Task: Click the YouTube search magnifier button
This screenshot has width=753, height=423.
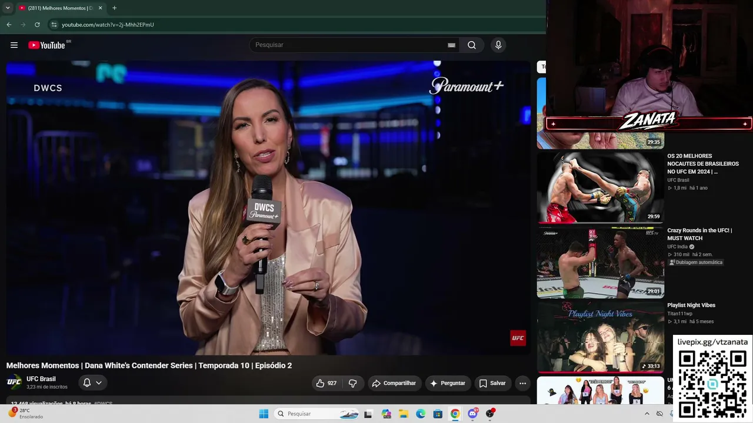Action: pos(472,45)
